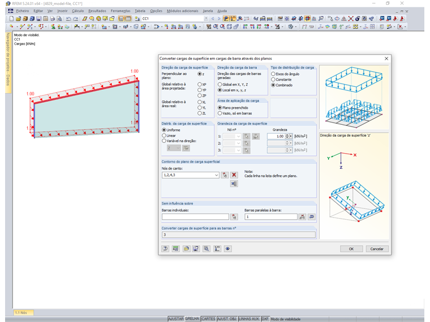430x322 pixels.
Task: Click the Y-axis view direction toolbar icon
Action: click(x=252, y=27)
